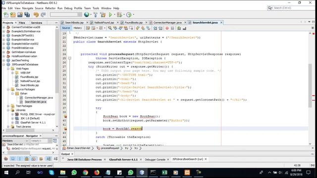The image size is (317, 178).
Task: Expand the ConnentToWebServiceDB project
Action: tap(4, 27)
